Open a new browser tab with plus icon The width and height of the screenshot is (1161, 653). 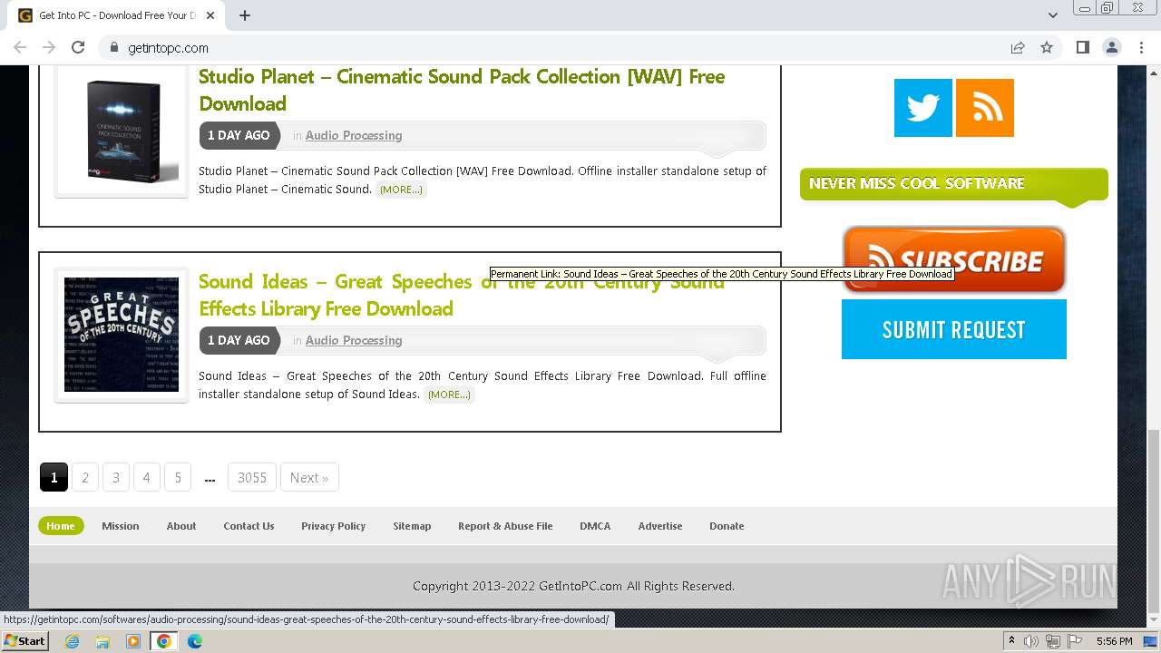[245, 15]
